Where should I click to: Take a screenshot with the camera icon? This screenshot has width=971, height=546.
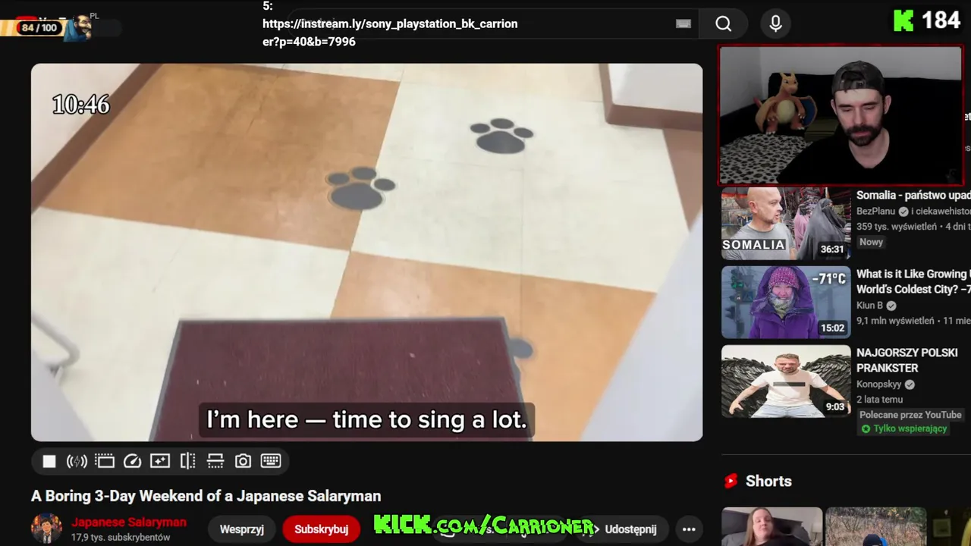[x=243, y=461]
